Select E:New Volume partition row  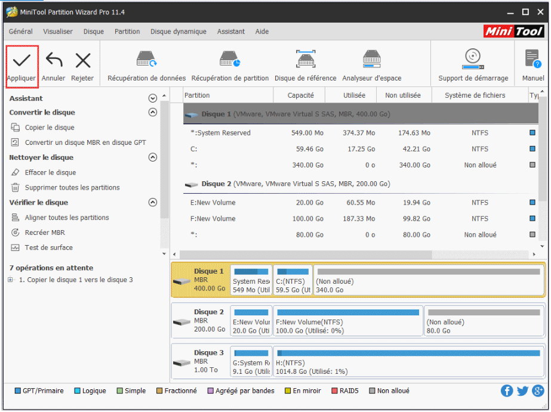click(361, 203)
